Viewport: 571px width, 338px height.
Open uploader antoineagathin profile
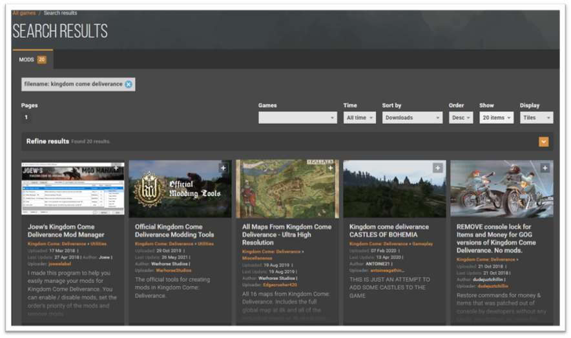[388, 271]
